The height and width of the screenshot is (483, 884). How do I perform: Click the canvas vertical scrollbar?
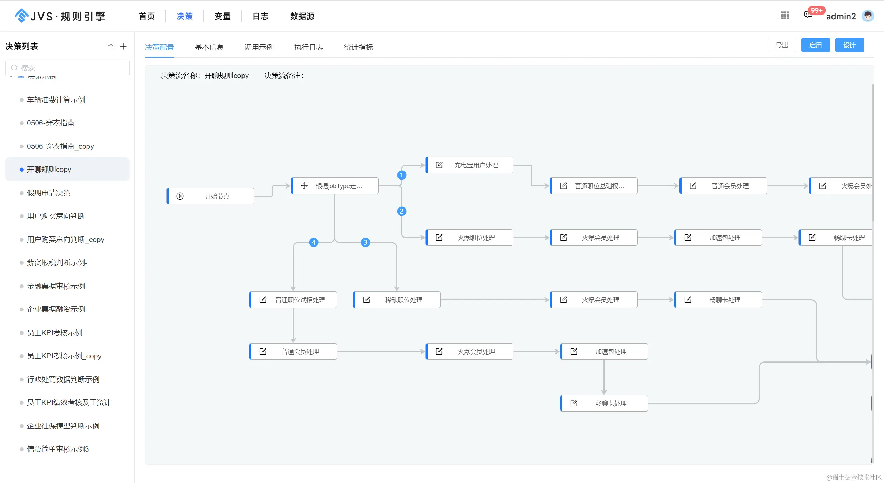[x=873, y=152]
